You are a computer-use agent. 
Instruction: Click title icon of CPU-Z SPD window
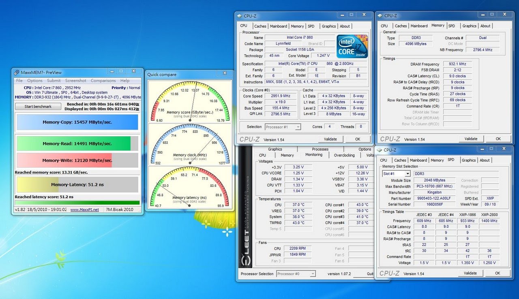coord(380,150)
